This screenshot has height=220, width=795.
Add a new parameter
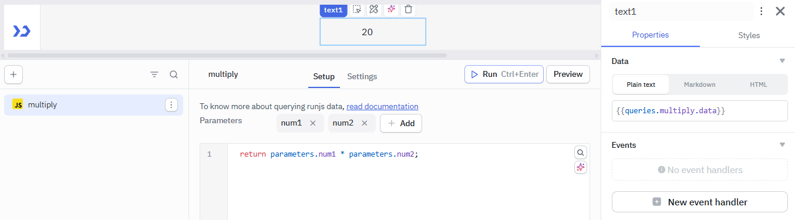(401, 123)
